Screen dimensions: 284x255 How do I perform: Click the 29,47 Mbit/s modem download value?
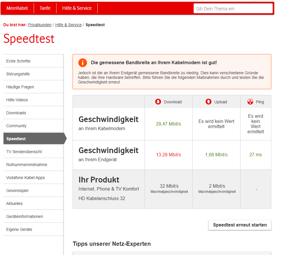click(168, 124)
